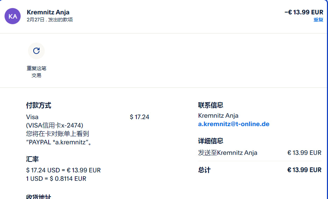
Task: Click the 总计 total amount €13.99 EUR
Action: click(304, 170)
